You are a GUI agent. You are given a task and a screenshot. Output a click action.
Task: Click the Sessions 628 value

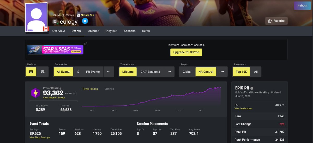click(77, 133)
